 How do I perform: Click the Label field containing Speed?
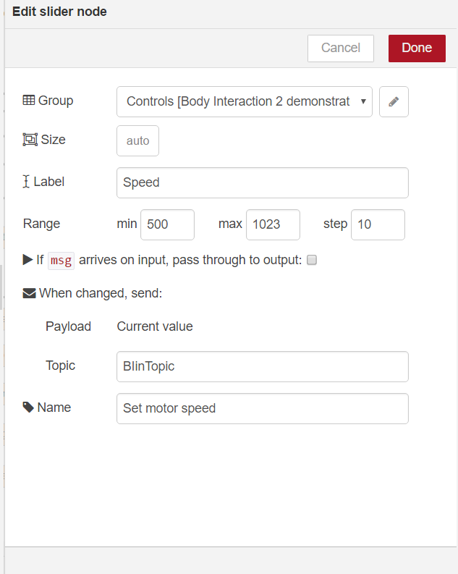(262, 182)
